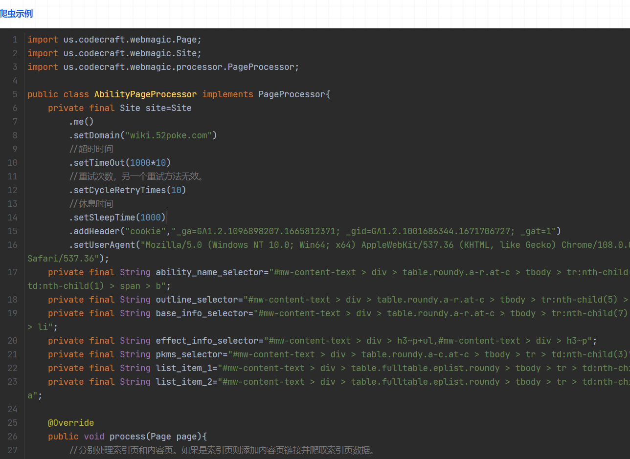Screen dimensions: 630x459
Task: Click the variable pkms_selector
Action: coord(189,354)
